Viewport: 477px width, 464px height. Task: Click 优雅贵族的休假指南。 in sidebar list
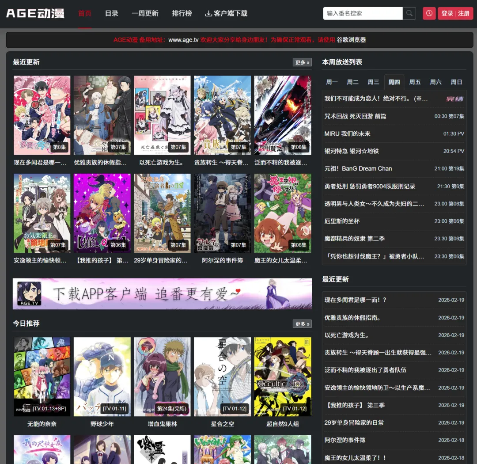(352, 318)
